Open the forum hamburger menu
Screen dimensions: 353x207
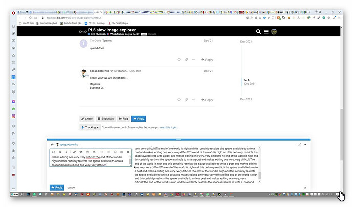[266, 32]
